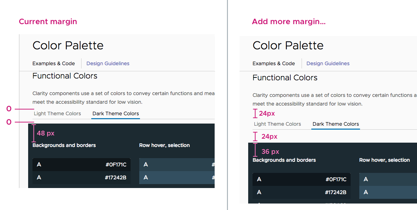The image size is (417, 210).
Task: Click the #0F171C swatch in right panel
Action: pos(301,179)
